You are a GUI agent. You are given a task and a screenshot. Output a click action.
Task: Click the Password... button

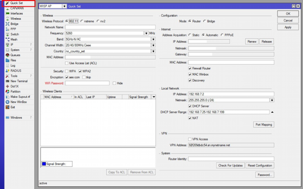(x=265, y=175)
